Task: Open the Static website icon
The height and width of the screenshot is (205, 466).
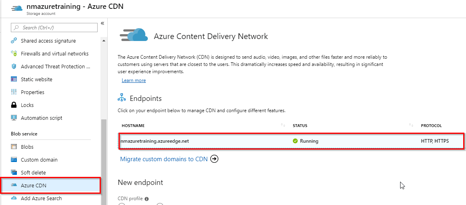Action: click(x=14, y=80)
